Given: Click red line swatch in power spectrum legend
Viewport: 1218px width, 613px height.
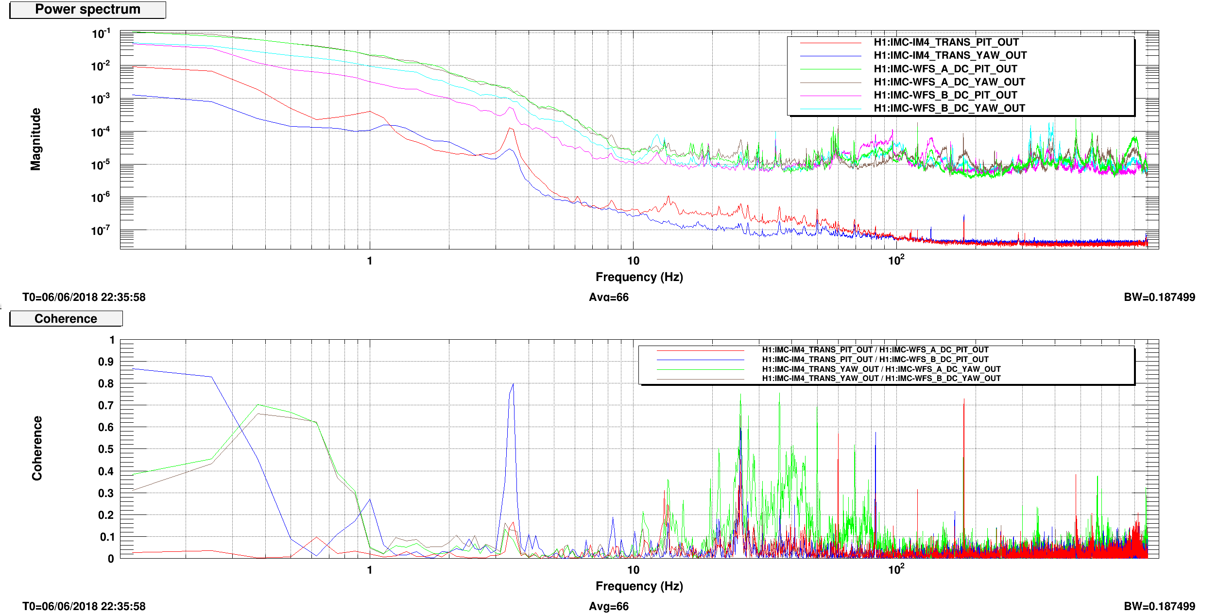Looking at the screenshot, I should coord(830,43).
